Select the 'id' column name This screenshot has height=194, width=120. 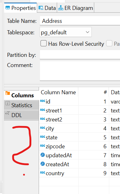point(48,102)
